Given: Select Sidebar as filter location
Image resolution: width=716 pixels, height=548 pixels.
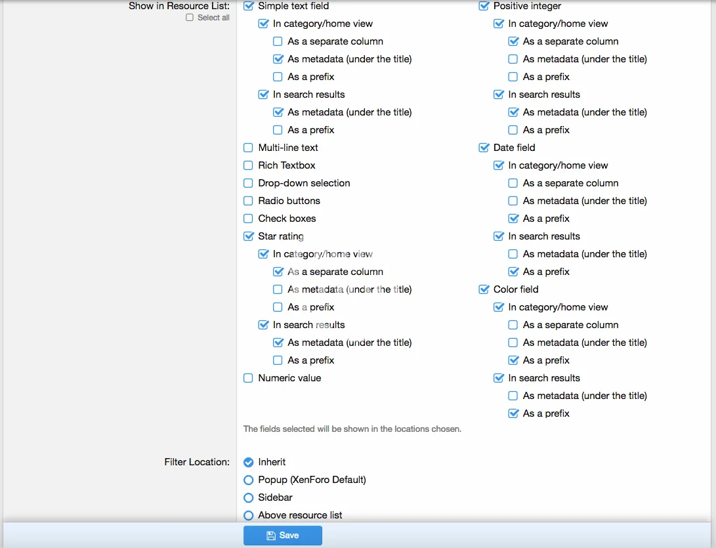Looking at the screenshot, I should click(248, 497).
